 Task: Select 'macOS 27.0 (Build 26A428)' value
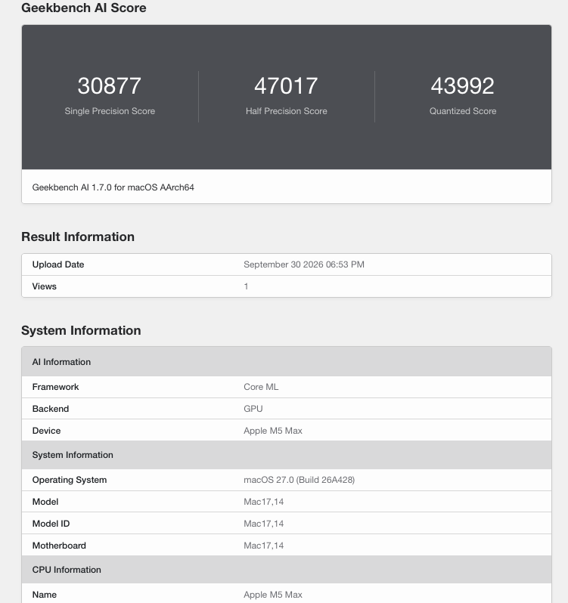pyautogui.click(x=299, y=480)
